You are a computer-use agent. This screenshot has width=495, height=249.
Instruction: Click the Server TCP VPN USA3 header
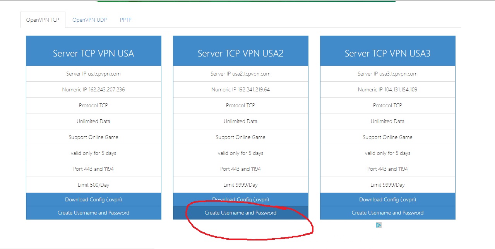coord(387,53)
